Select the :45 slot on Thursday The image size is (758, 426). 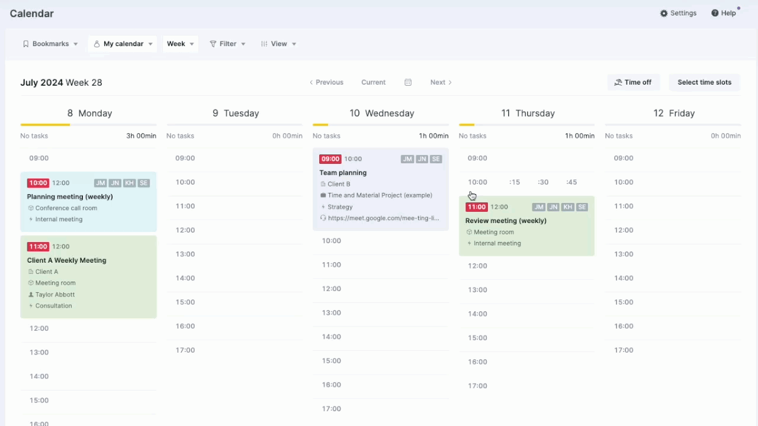571,182
